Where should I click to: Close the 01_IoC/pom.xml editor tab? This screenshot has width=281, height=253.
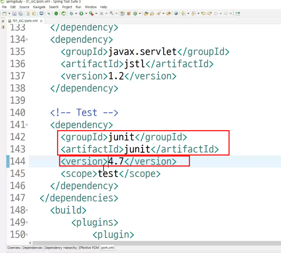(41, 21)
